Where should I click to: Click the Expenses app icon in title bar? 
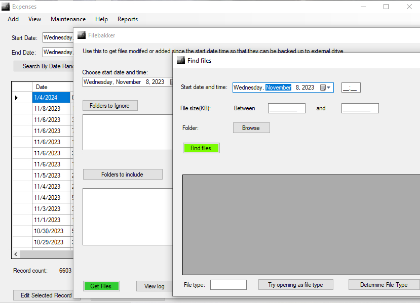coord(6,7)
